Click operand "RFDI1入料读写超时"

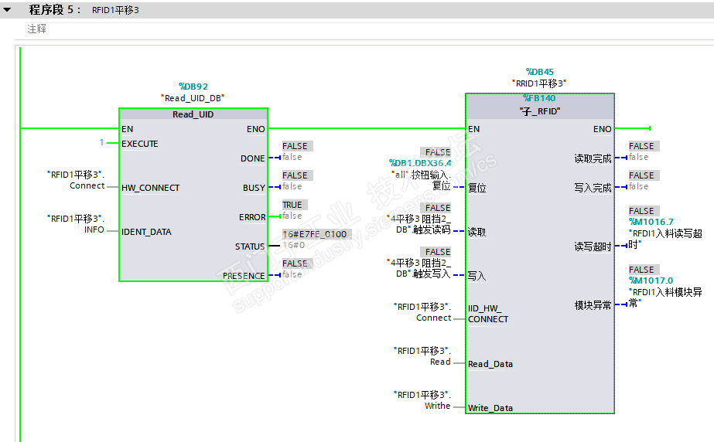665,239
